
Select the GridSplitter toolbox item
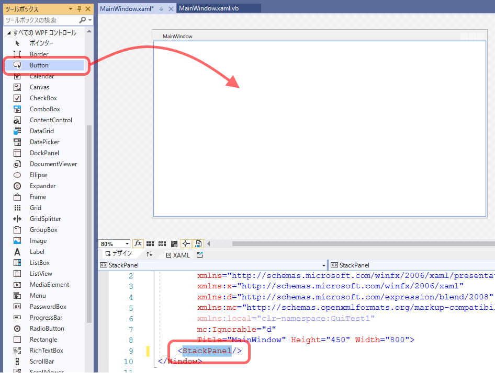[x=44, y=219]
